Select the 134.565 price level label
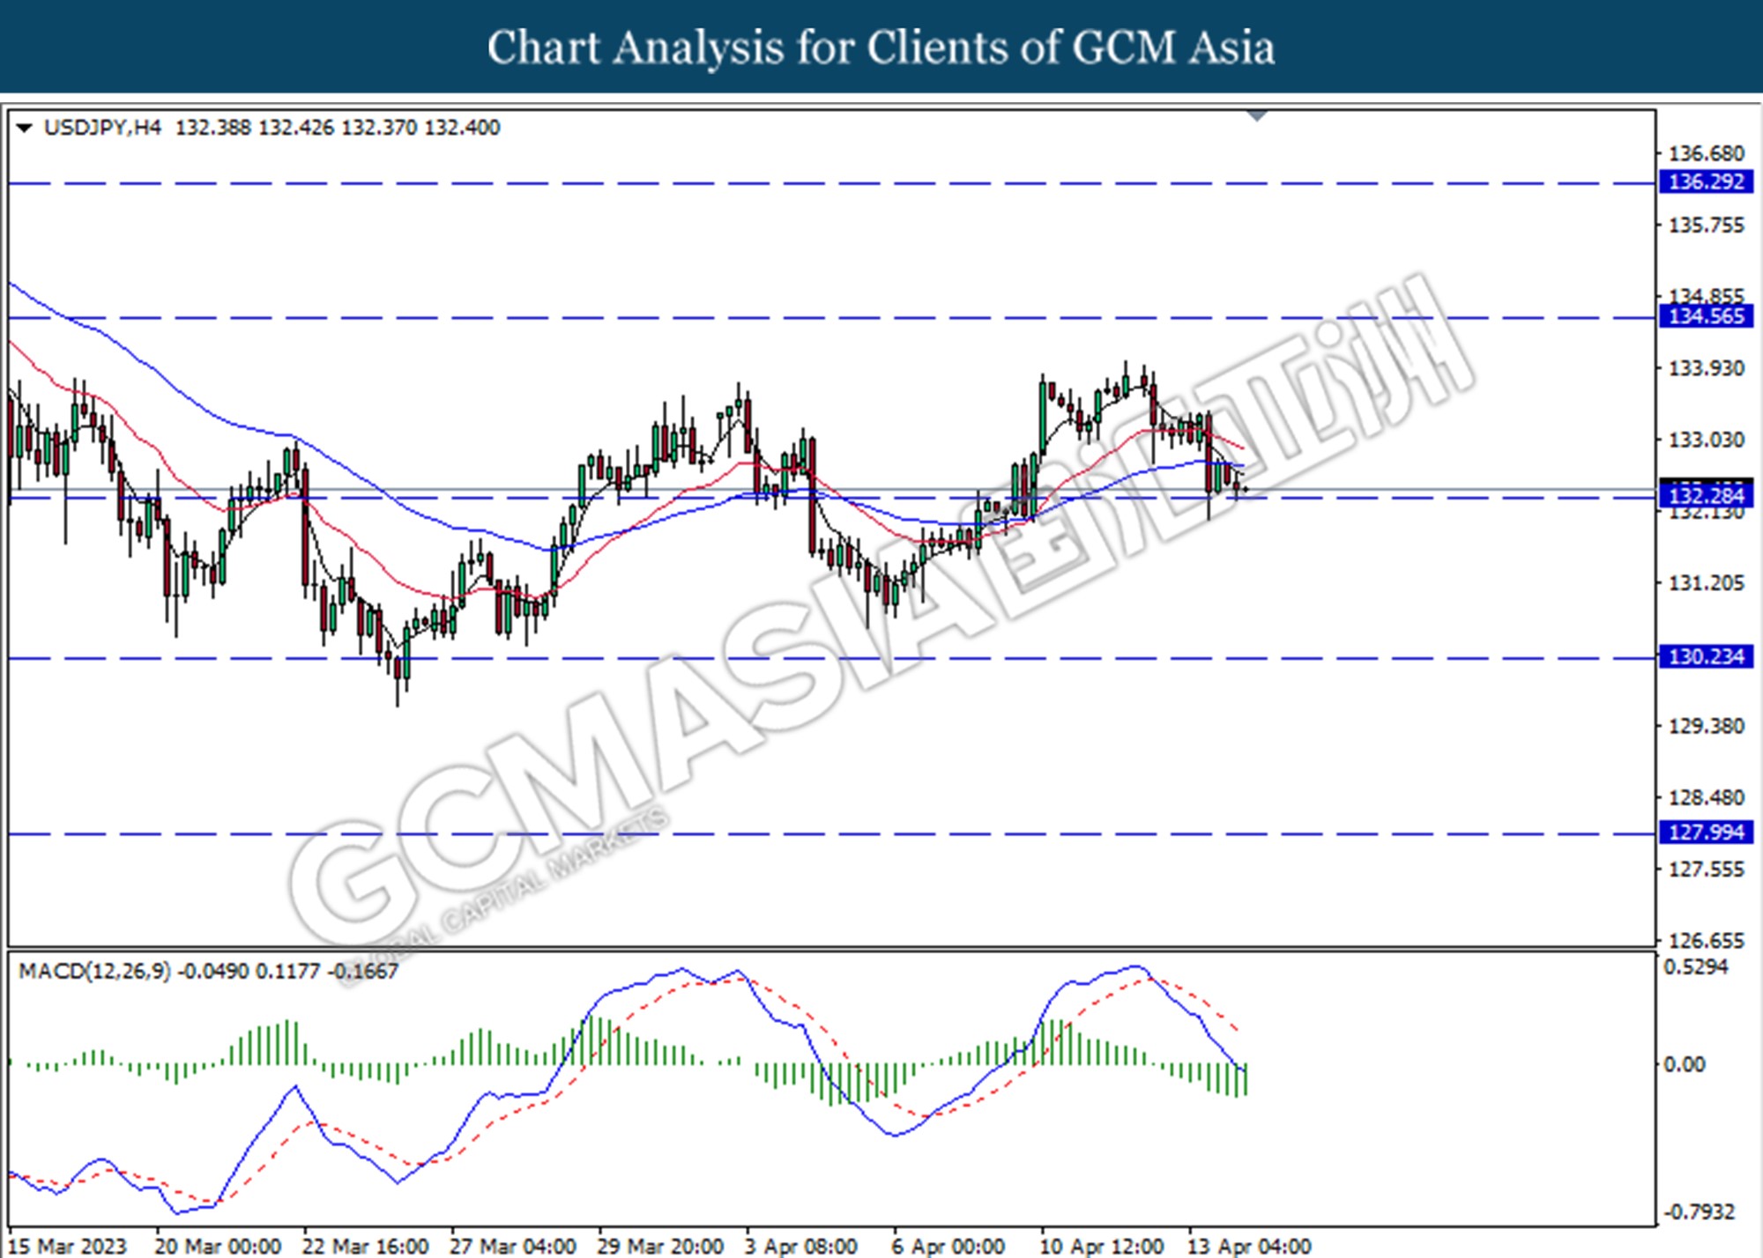 1706,316
